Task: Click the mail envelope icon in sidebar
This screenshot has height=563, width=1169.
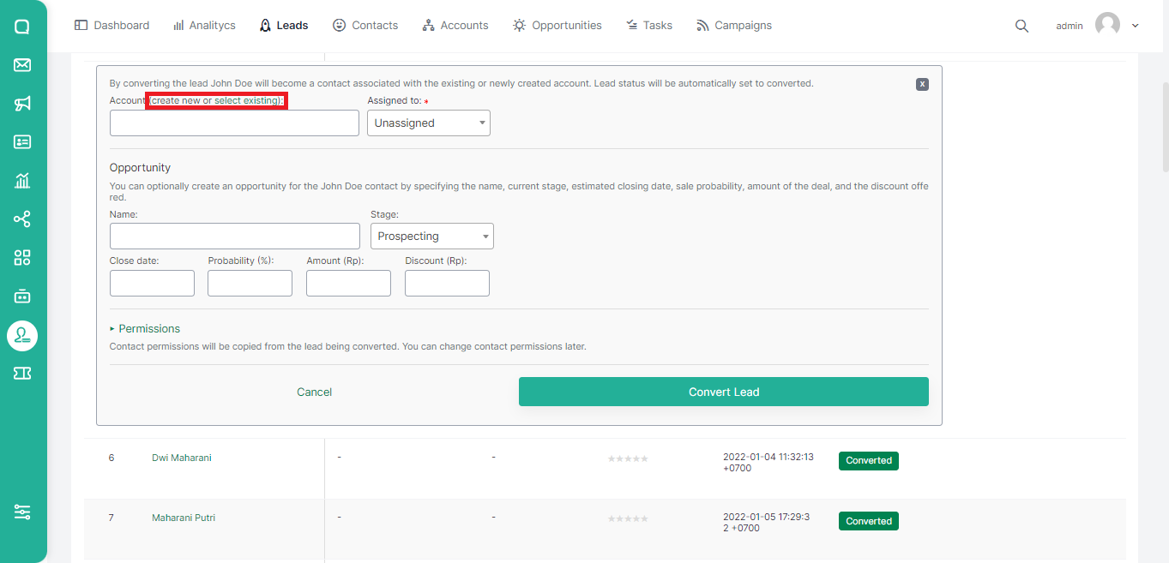Action: pyautogui.click(x=22, y=65)
